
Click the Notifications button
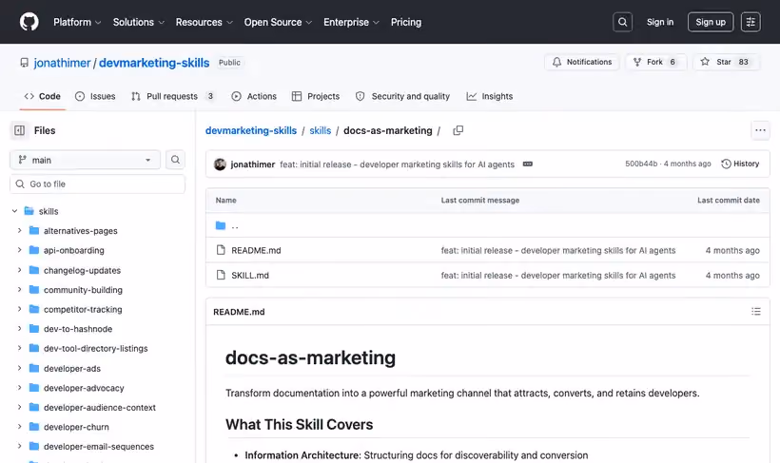(582, 62)
